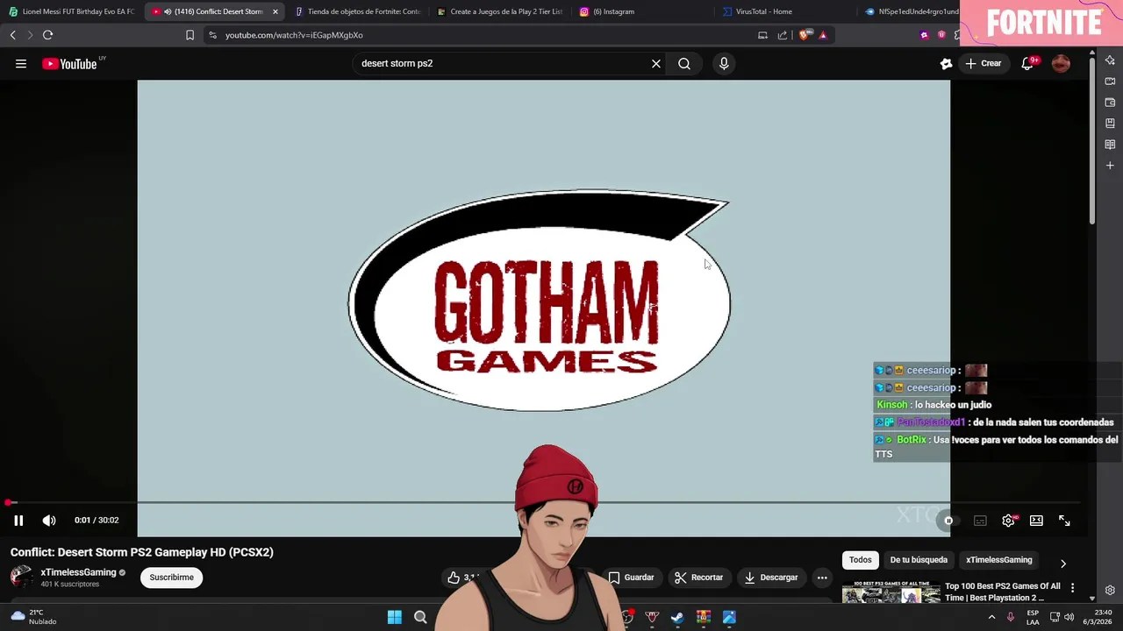
Task: Clip the video with Recortar
Action: (x=698, y=578)
